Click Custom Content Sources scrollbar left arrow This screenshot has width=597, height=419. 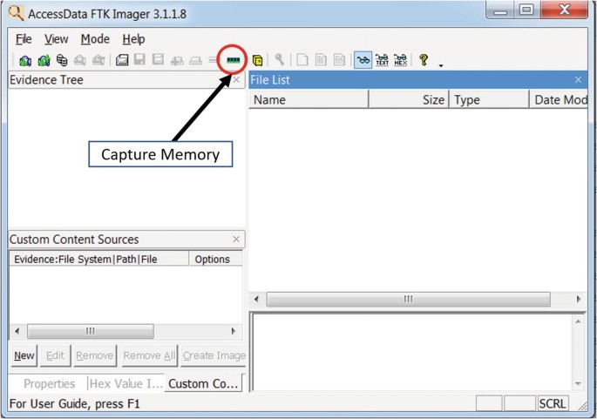click(17, 331)
